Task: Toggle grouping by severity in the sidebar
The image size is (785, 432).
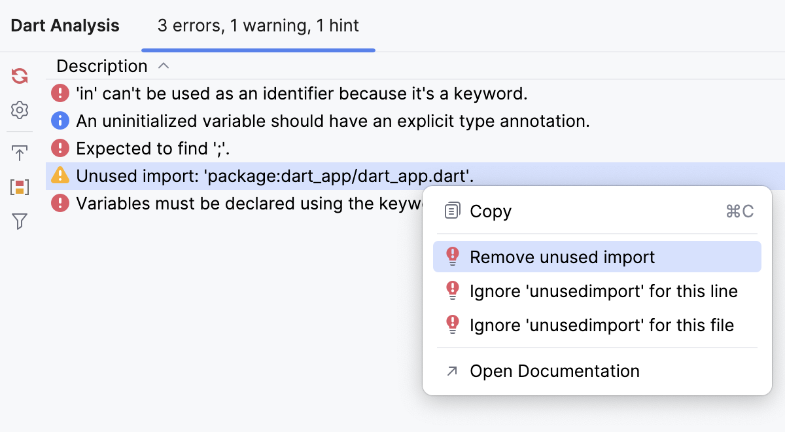Action: tap(19, 187)
